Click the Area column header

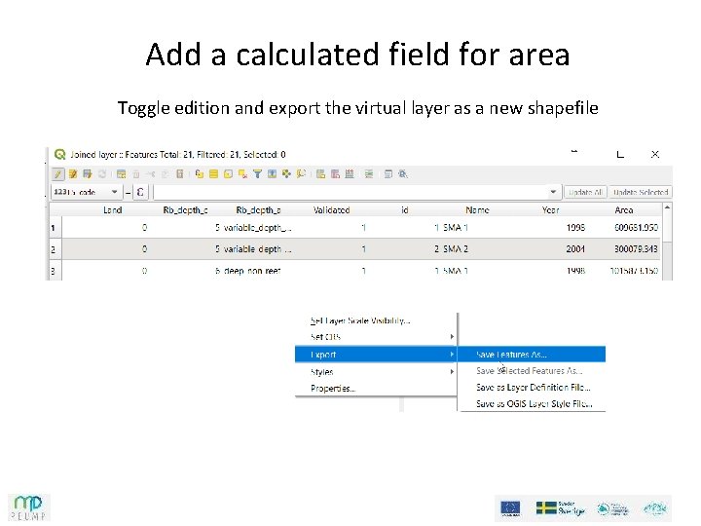pyautogui.click(x=624, y=210)
